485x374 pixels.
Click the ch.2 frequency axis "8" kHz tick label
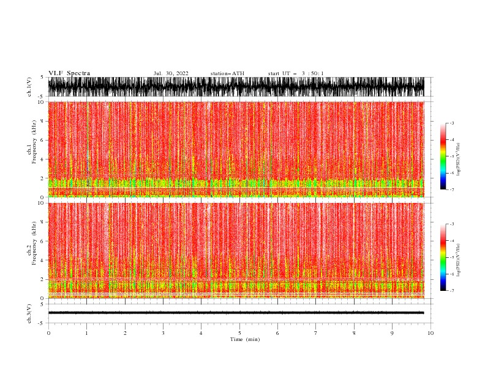point(43,222)
